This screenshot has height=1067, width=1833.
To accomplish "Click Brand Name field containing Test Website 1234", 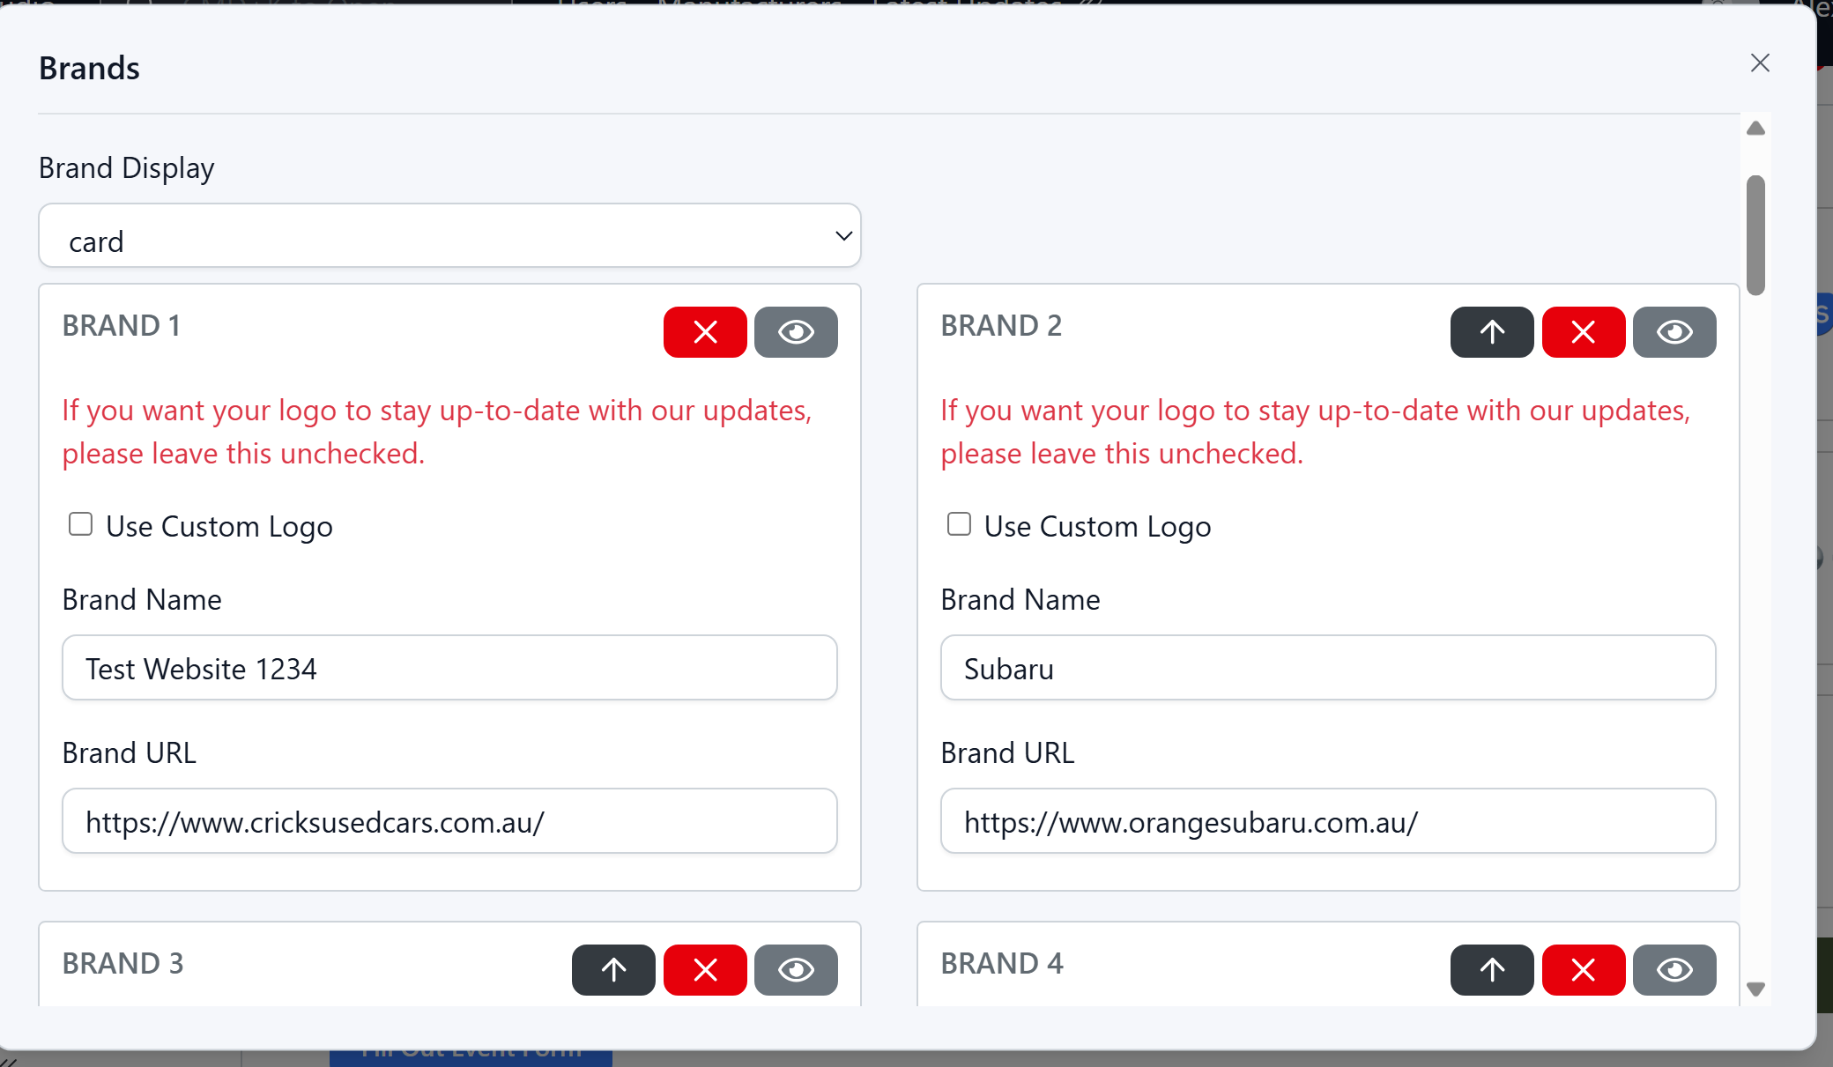I will coord(449,668).
